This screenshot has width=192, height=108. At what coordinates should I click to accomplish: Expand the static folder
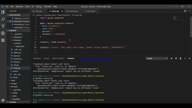14,96
